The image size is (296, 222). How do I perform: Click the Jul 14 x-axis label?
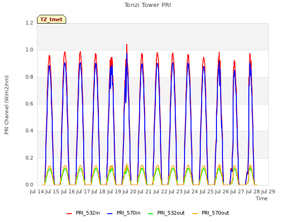(x=37, y=191)
